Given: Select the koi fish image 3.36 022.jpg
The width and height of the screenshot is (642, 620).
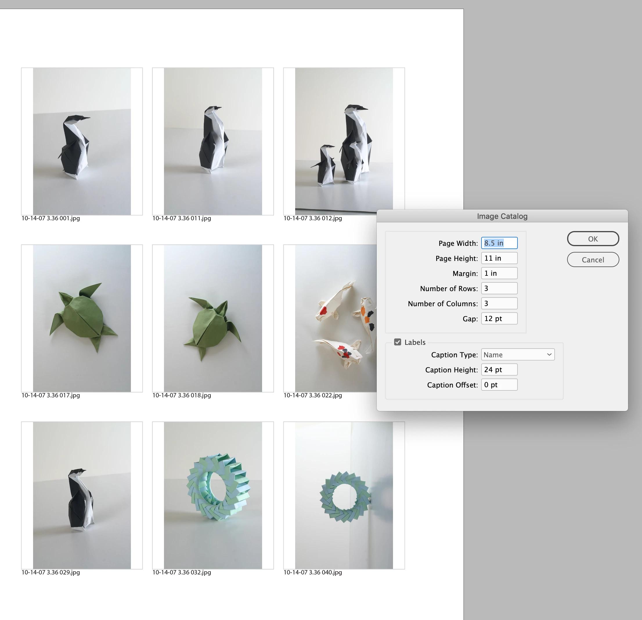Looking at the screenshot, I should click(334, 318).
